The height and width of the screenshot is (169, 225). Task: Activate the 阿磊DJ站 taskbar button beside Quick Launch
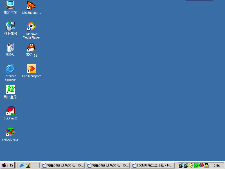coord(63,165)
